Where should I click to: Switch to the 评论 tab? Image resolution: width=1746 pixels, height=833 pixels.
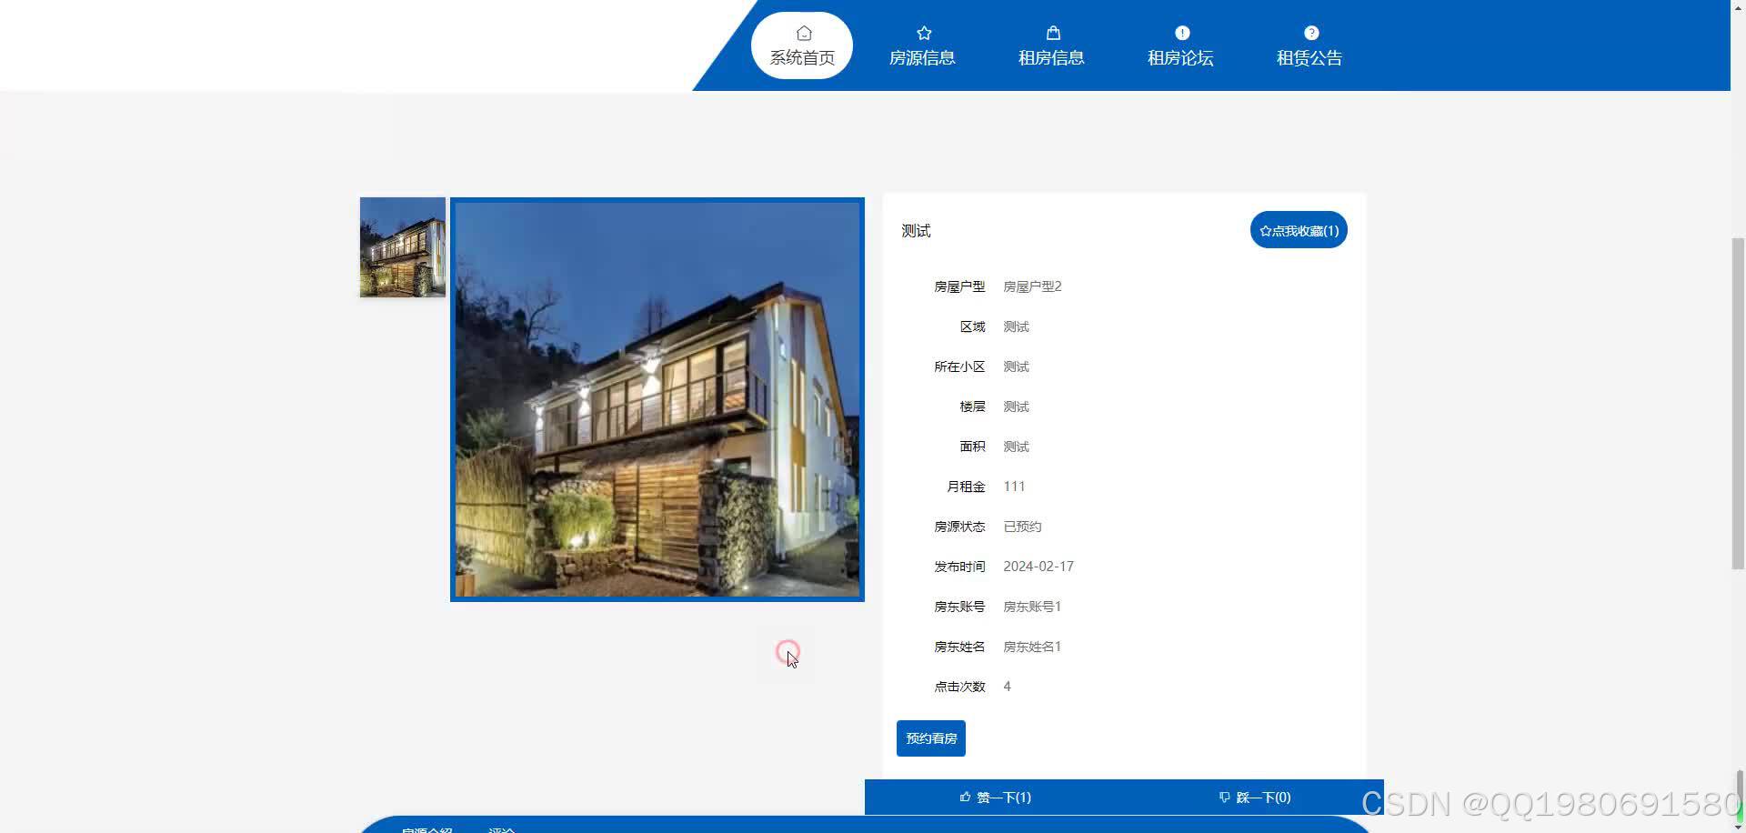[x=503, y=829]
